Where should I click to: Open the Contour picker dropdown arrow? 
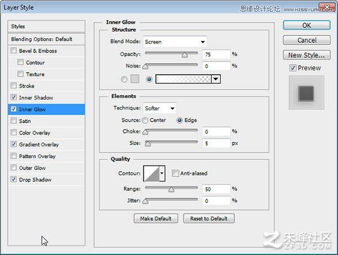pos(162,173)
